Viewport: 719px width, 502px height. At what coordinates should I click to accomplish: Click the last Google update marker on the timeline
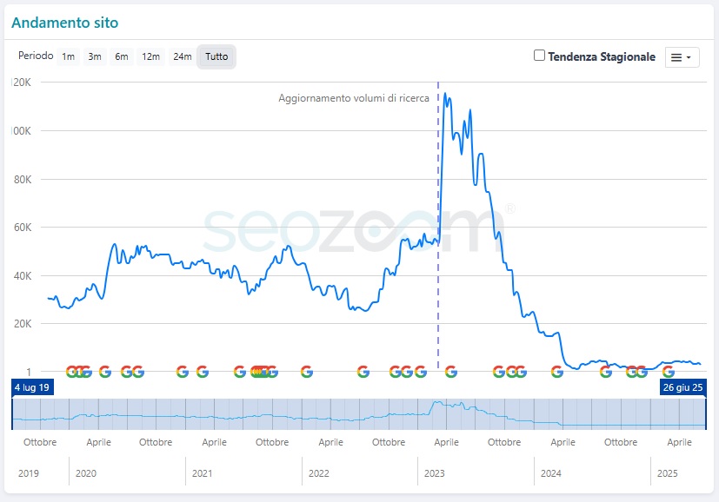pos(668,372)
